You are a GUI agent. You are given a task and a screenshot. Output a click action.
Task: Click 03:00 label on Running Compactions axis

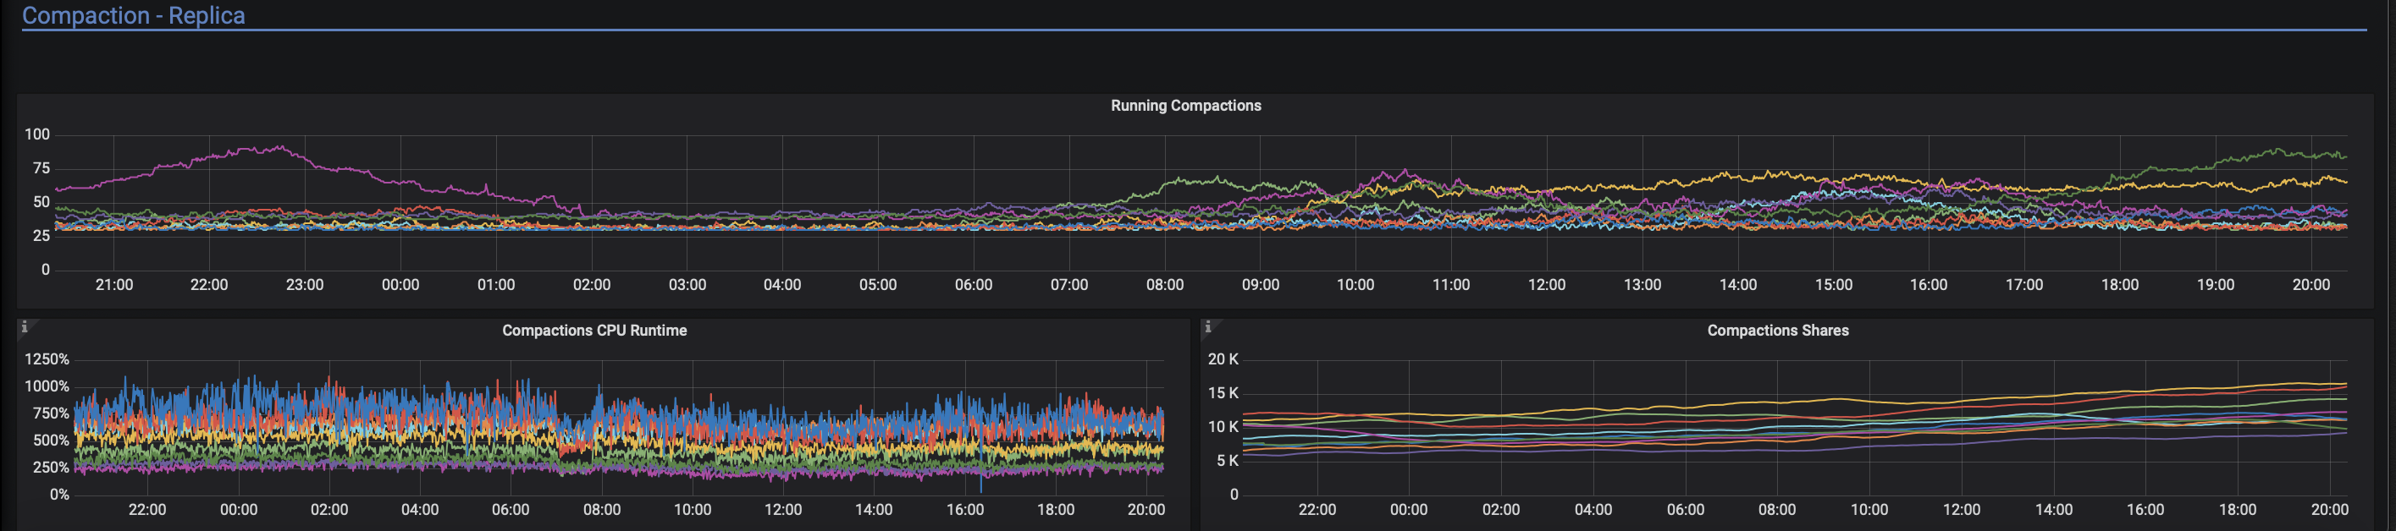pyautogui.click(x=687, y=285)
